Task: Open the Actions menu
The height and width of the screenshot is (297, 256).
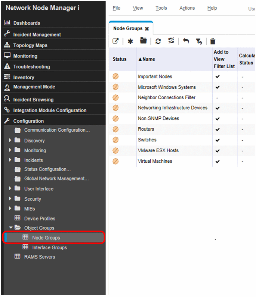Action: [187, 8]
